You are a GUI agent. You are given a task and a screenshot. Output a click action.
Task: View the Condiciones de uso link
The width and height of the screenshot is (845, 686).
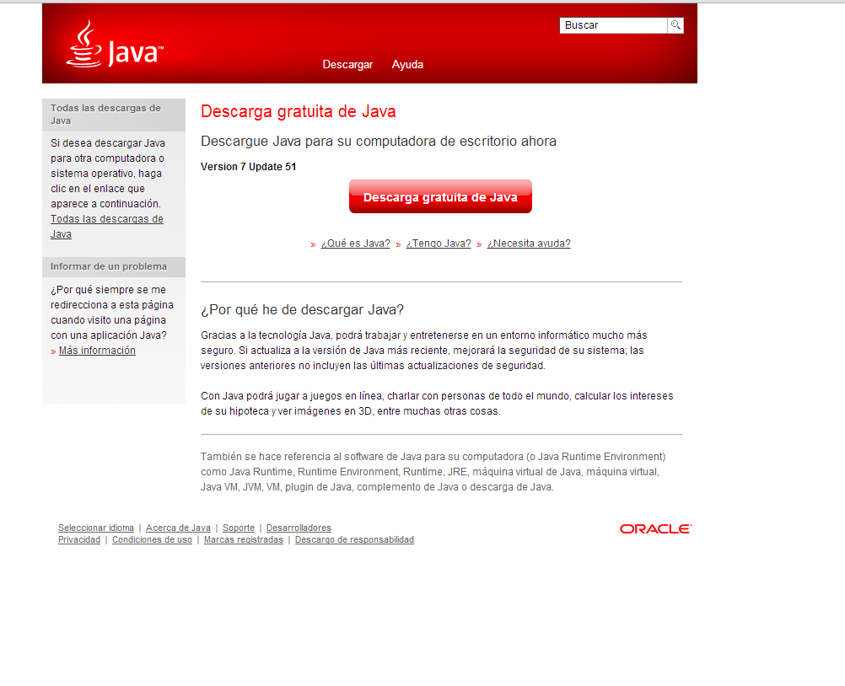point(152,540)
